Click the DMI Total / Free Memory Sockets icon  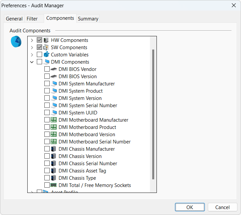pos(54,185)
